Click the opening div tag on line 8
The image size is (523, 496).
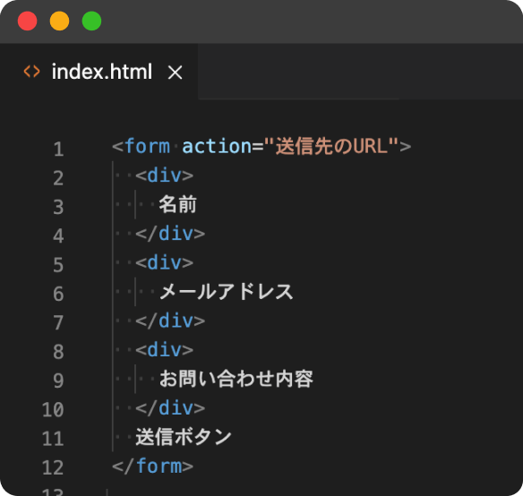click(x=165, y=350)
